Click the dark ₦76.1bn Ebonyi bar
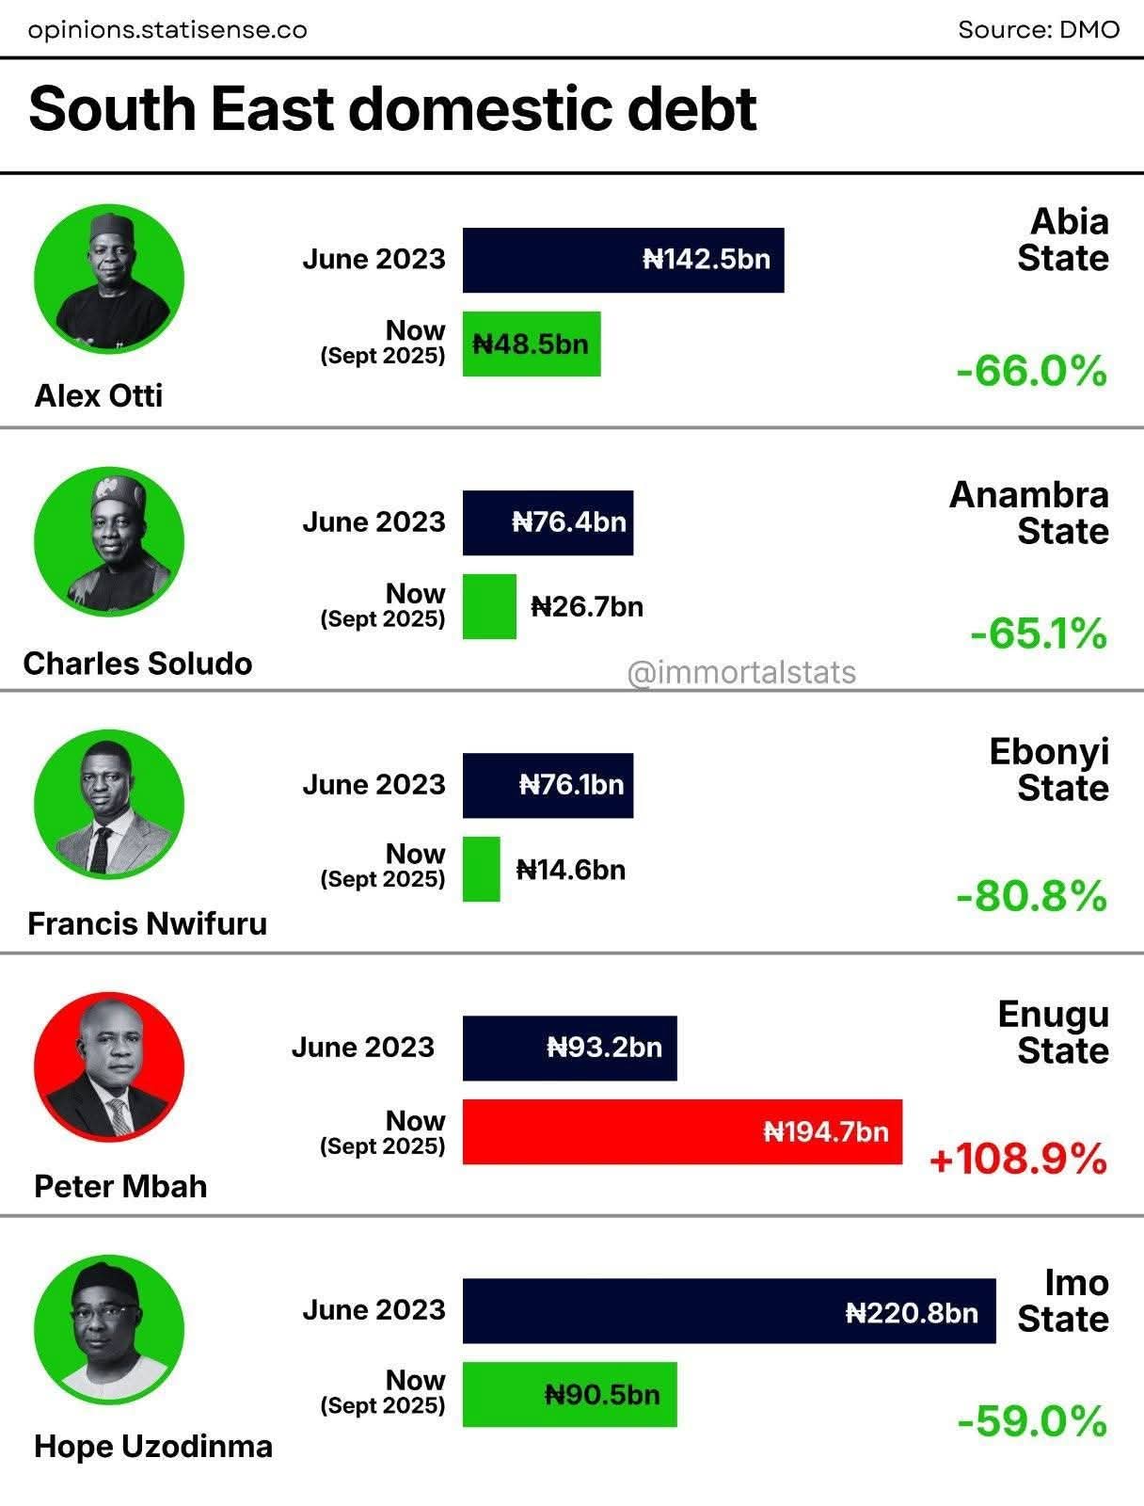This screenshot has width=1144, height=1506. click(x=548, y=785)
